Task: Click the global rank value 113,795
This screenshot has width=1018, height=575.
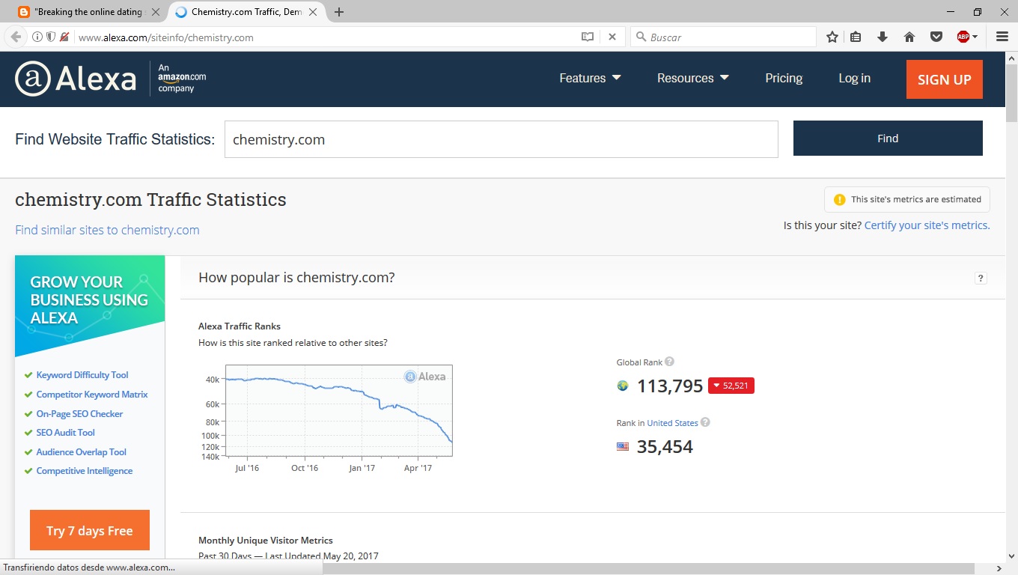Action: 670,386
